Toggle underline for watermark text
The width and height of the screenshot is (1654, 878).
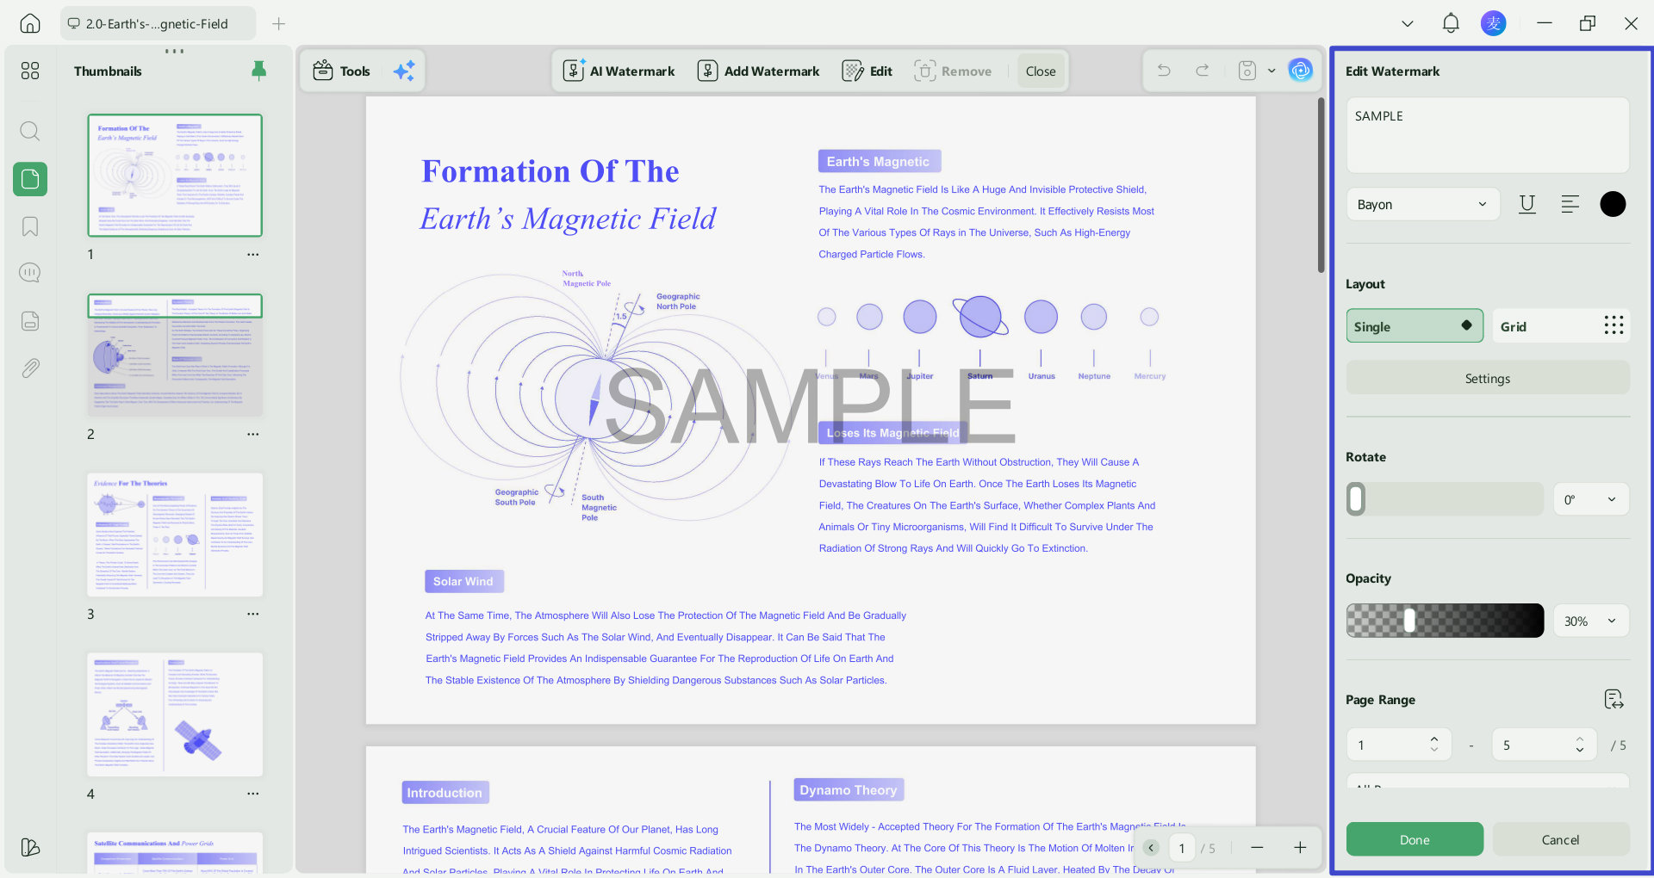pos(1527,204)
